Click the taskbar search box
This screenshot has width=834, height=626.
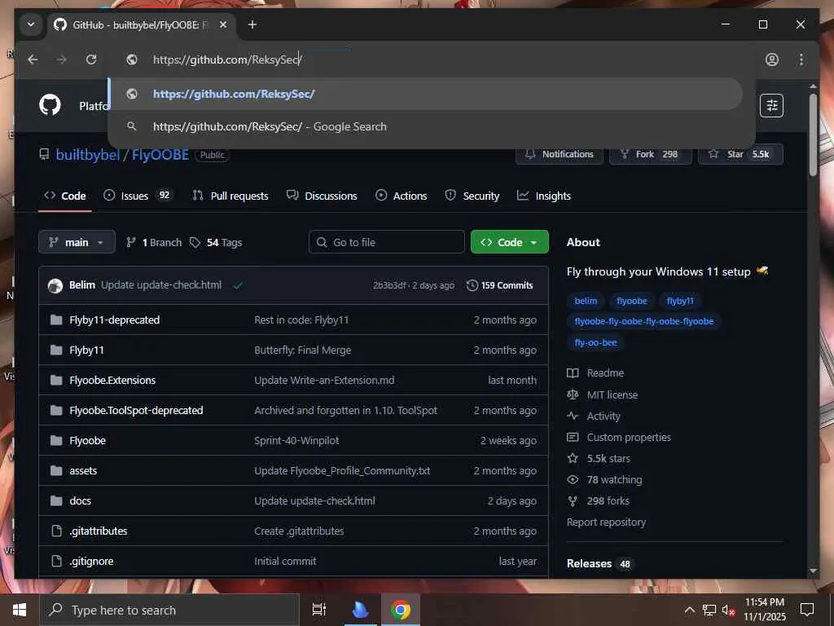coord(169,610)
